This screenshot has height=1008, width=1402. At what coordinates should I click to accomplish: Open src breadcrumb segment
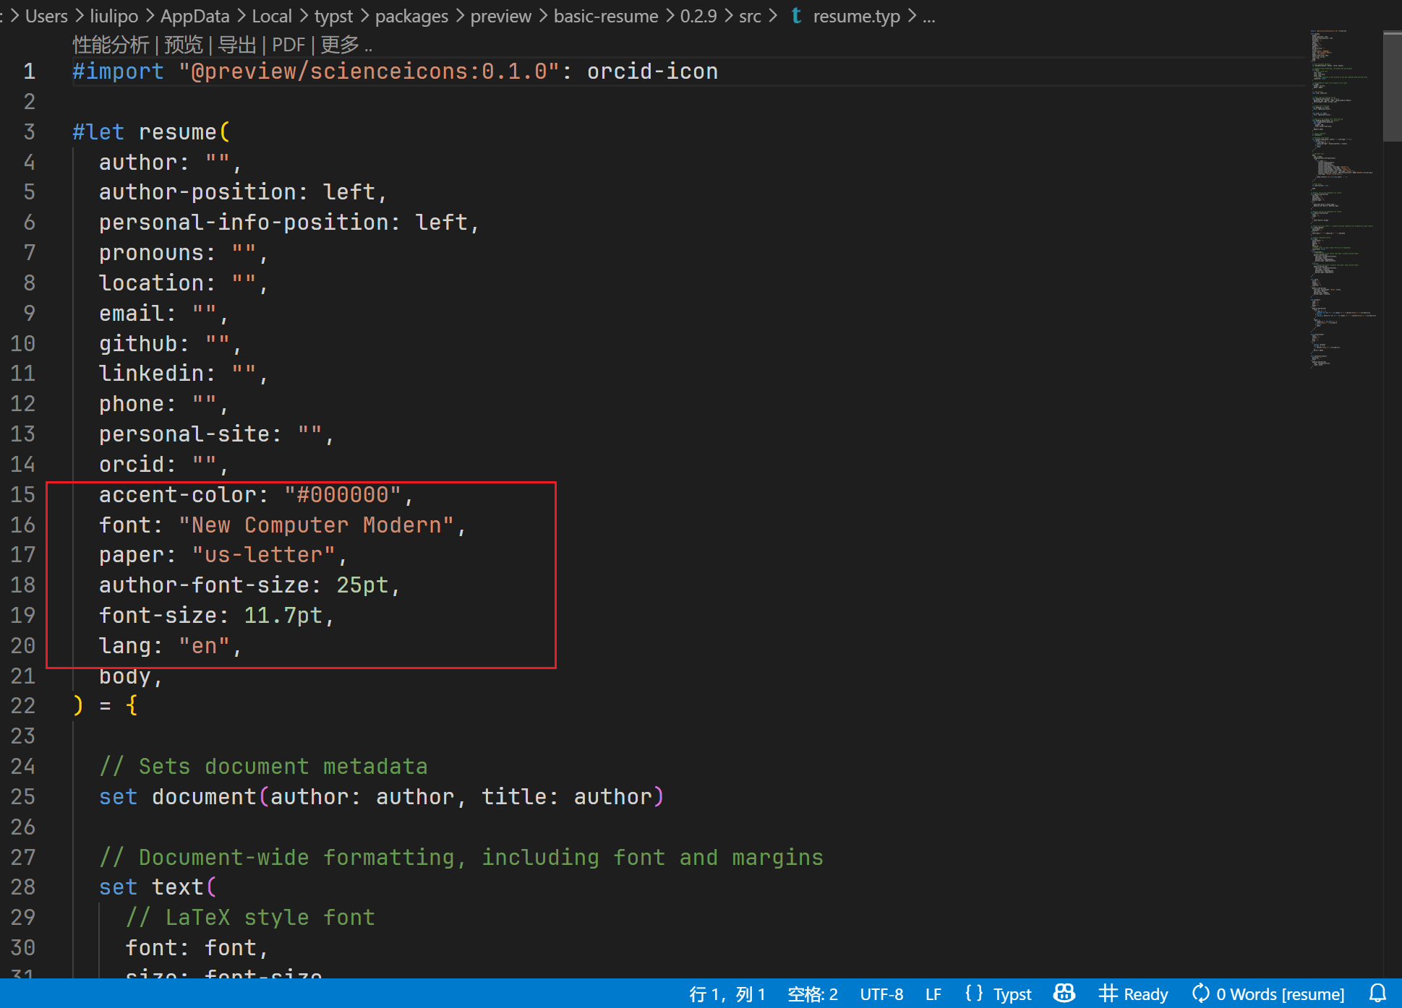[x=750, y=16]
